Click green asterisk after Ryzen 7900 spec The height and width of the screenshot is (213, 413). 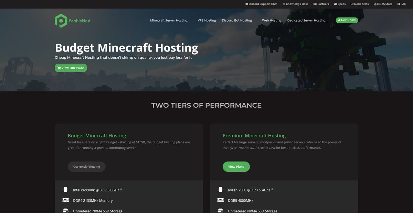(x=273, y=190)
